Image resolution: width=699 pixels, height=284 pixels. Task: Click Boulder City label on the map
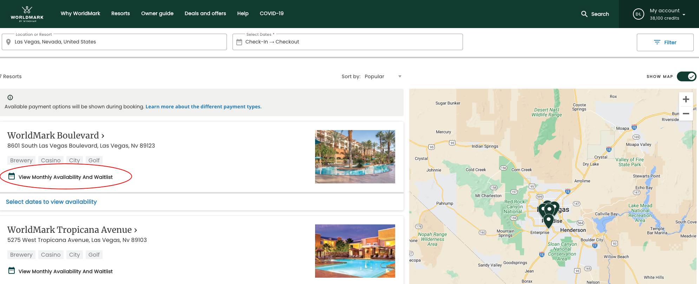[592, 240]
